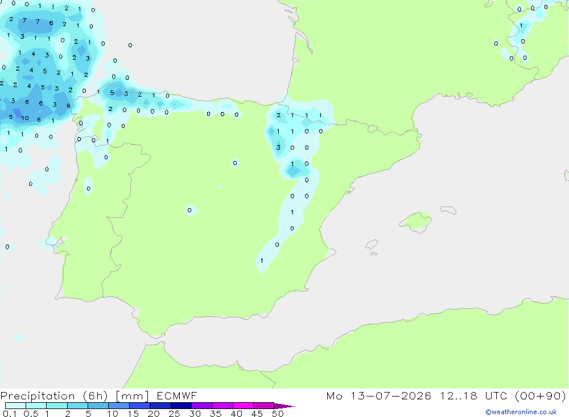Click the weatheronline.co.uk copyright link
The image size is (569, 417).
coord(521,412)
